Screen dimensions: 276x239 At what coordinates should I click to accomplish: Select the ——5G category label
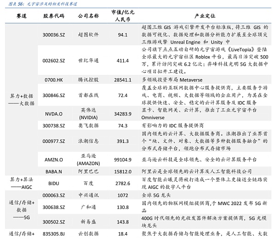pos(22,217)
